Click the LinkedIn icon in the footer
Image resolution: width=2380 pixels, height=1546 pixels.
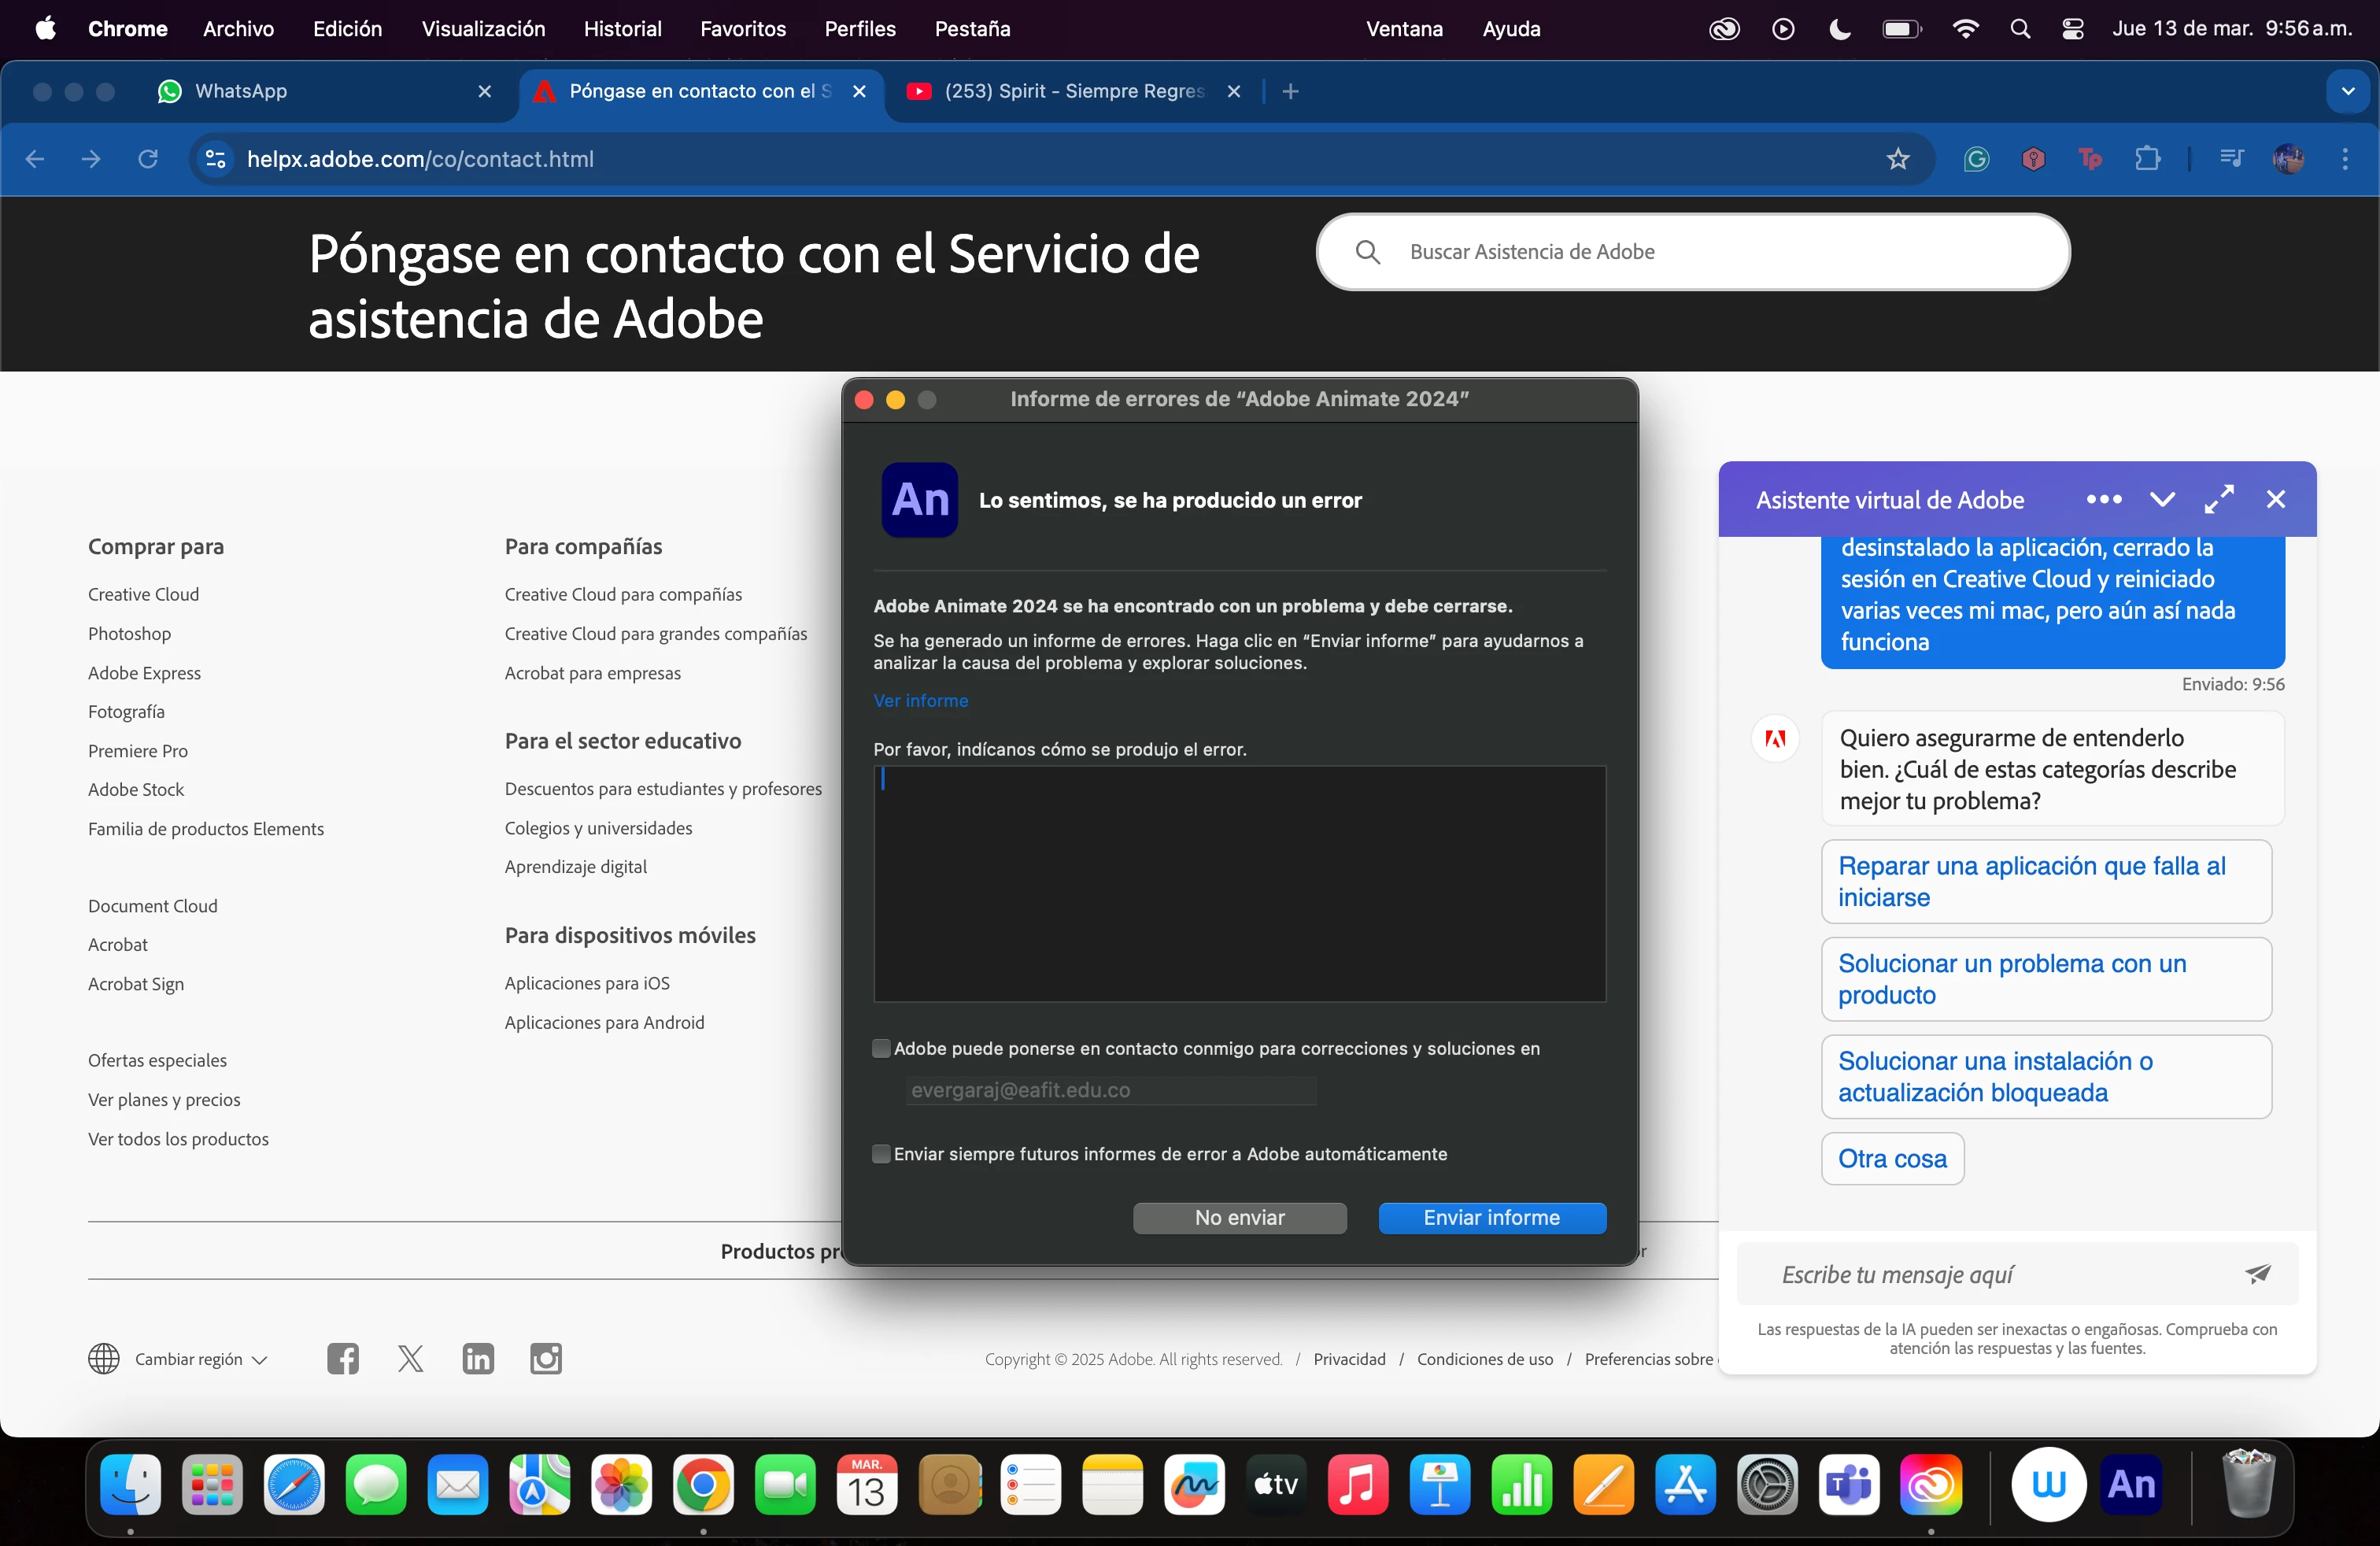tap(478, 1358)
